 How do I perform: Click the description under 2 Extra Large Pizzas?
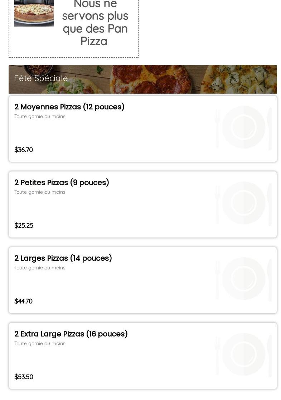click(40, 344)
